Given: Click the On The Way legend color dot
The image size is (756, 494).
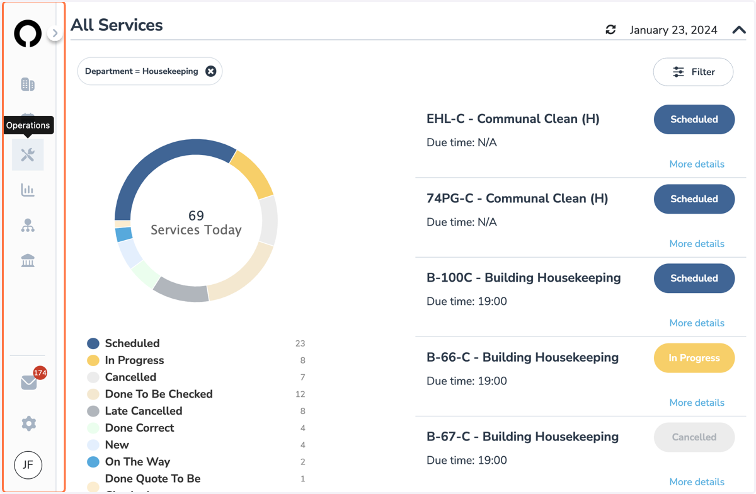Looking at the screenshot, I should click(x=93, y=462).
